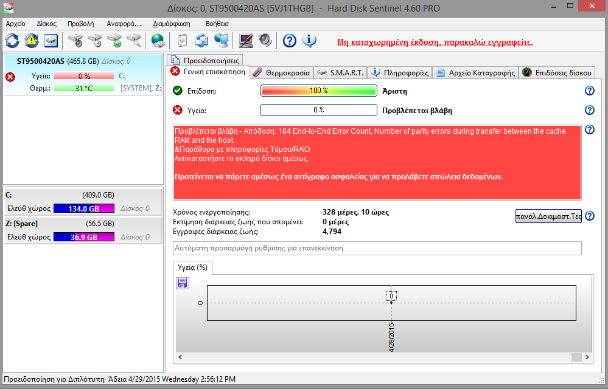This screenshot has height=389, width=608.
Task: Click the graph scrollbar left arrow
Action: [180, 357]
